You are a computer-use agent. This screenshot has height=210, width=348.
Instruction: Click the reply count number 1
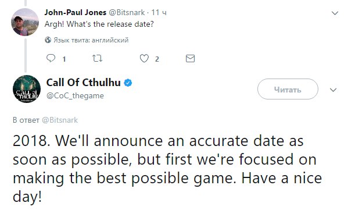[x=64, y=59]
